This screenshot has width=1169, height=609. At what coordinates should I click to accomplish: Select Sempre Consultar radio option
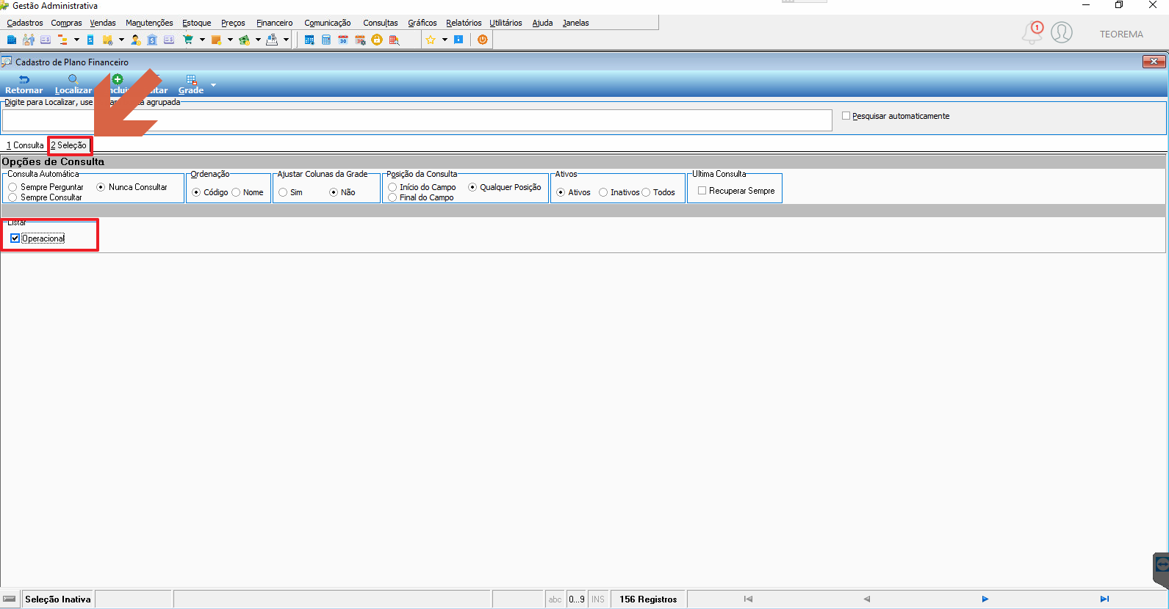[12, 197]
